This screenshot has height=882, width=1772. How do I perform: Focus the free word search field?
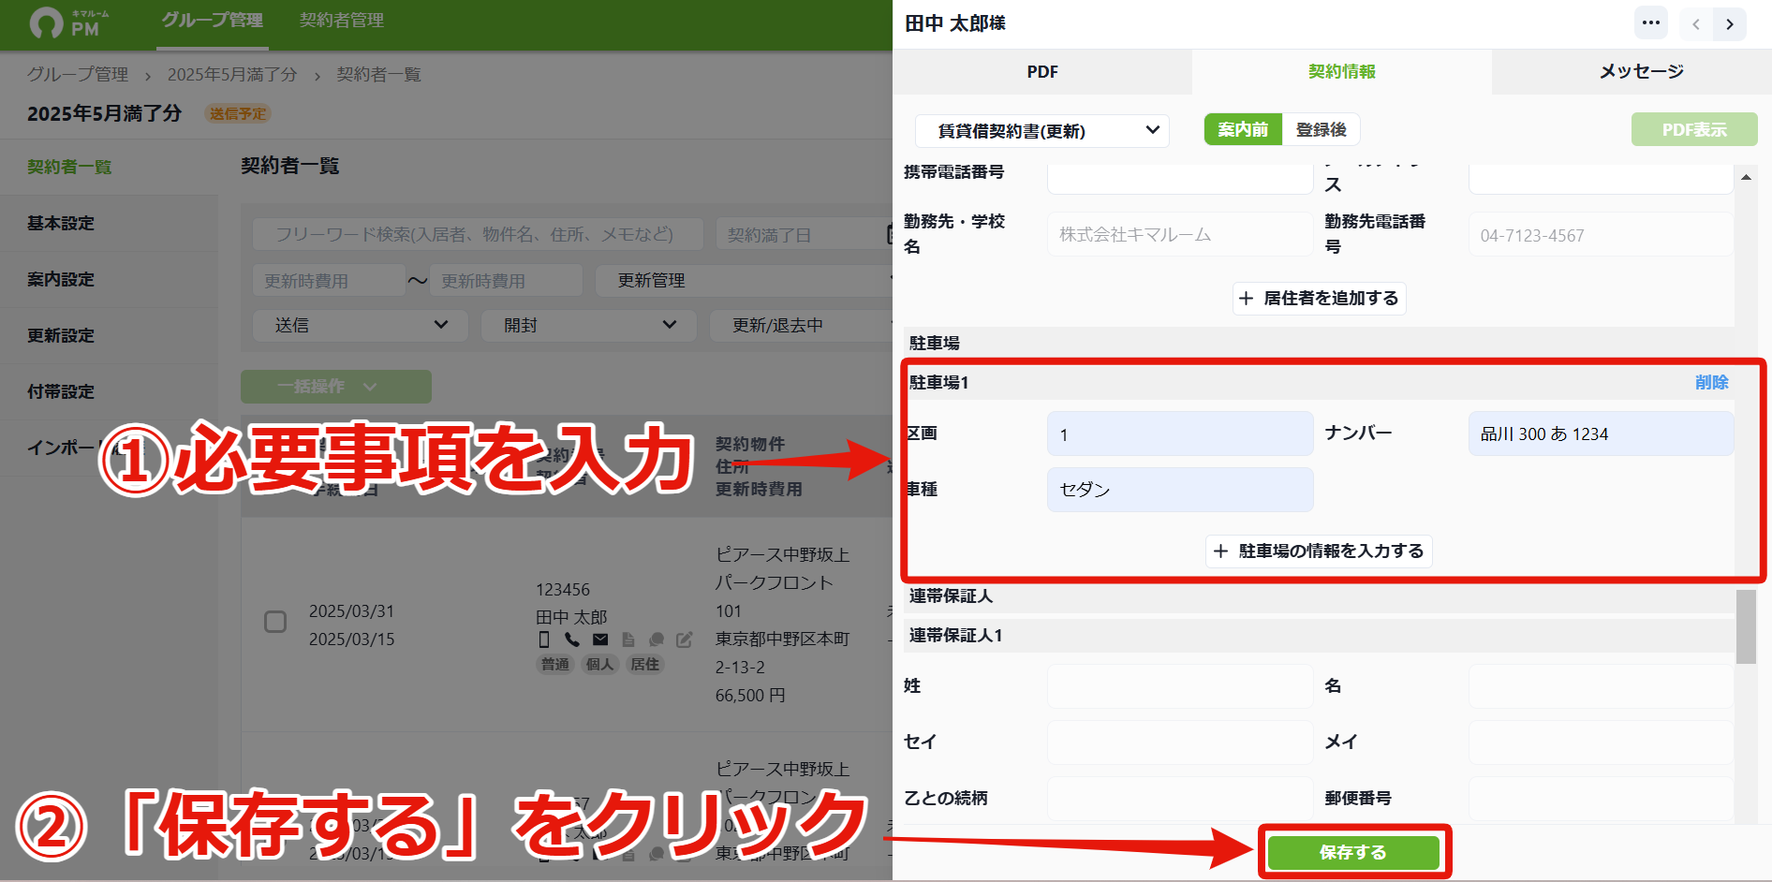(x=478, y=234)
